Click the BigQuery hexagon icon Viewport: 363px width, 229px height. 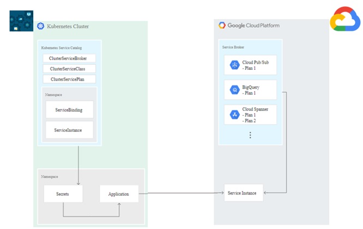[x=234, y=90]
